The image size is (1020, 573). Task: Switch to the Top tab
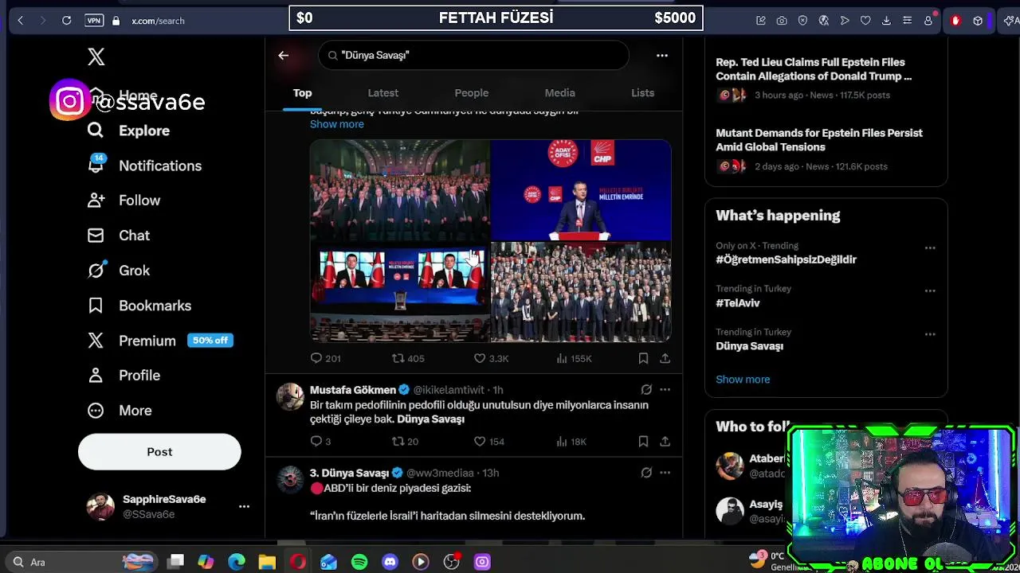tap(302, 93)
